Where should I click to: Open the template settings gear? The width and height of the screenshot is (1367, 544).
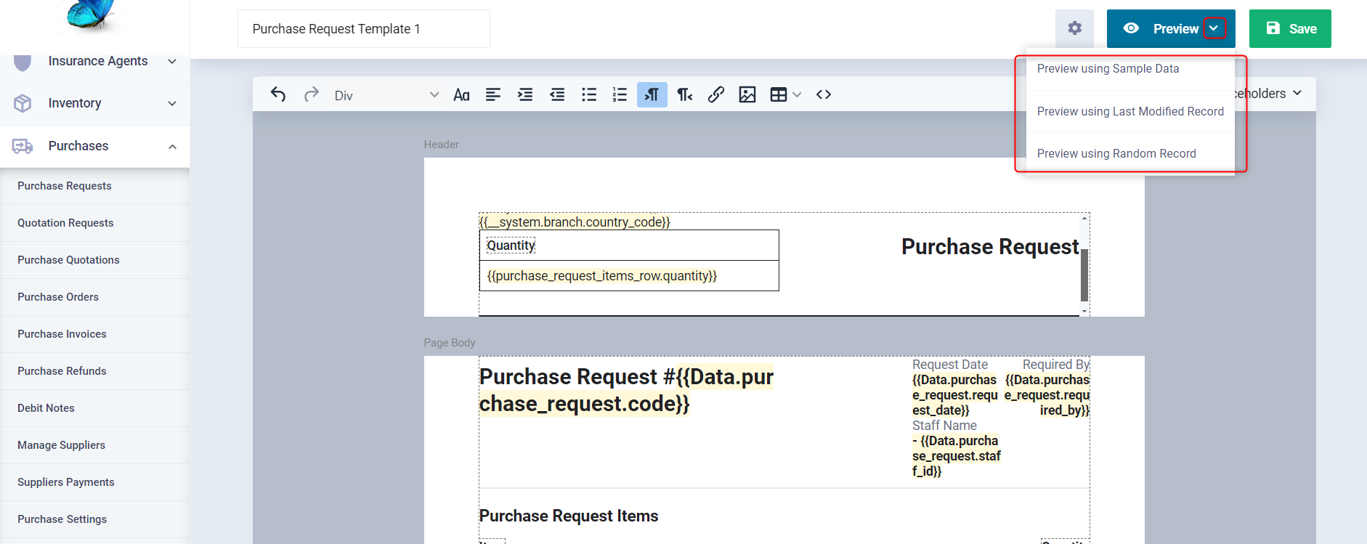(x=1075, y=28)
